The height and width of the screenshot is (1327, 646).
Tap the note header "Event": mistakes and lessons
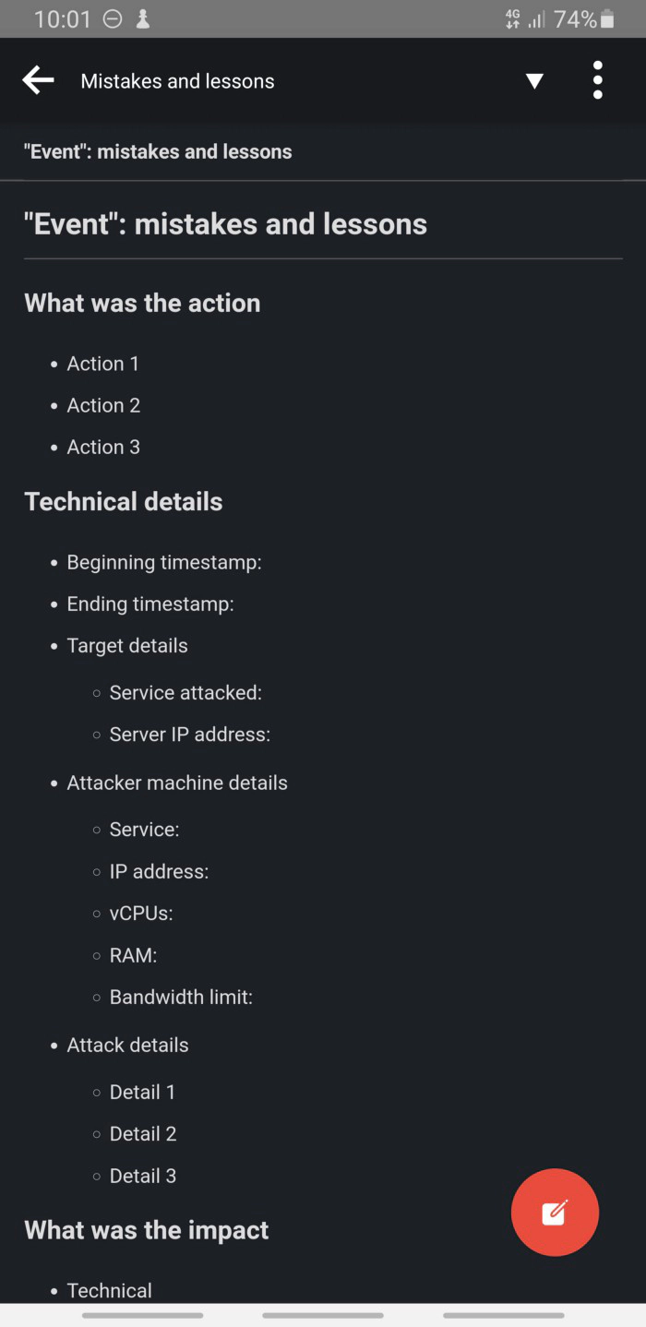pyautogui.click(x=158, y=151)
